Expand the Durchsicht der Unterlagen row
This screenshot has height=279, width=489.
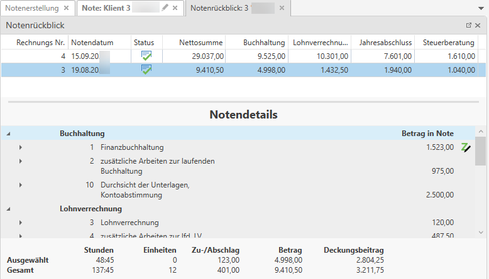20,185
